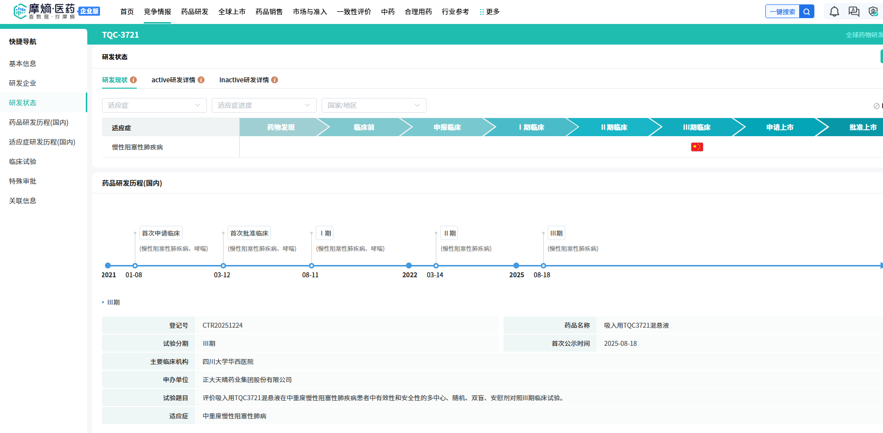Select the 08-11 timeline marker
Image resolution: width=883 pixels, height=433 pixels.
[311, 265]
